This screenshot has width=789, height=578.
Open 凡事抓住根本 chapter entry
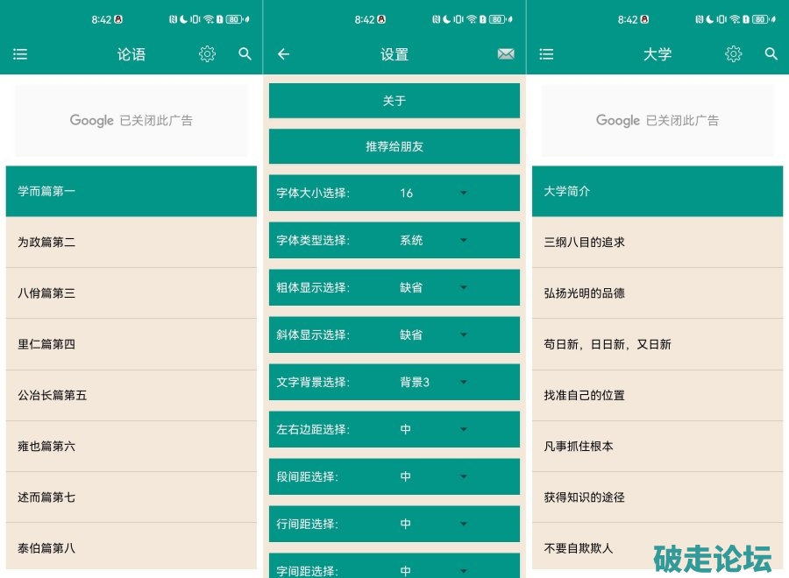click(657, 446)
